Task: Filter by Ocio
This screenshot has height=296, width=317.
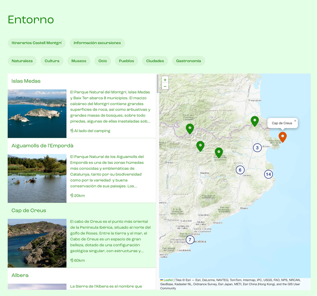Action: 103,61
